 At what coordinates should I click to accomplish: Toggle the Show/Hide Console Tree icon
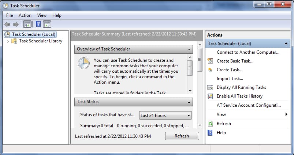(27, 24)
